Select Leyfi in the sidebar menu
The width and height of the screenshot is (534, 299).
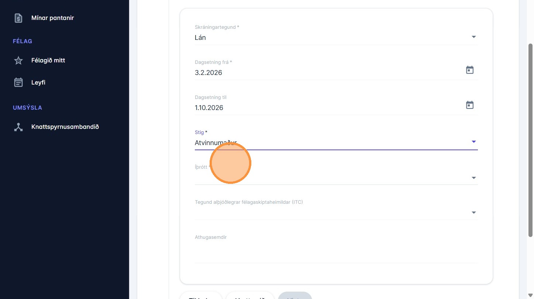tap(38, 82)
